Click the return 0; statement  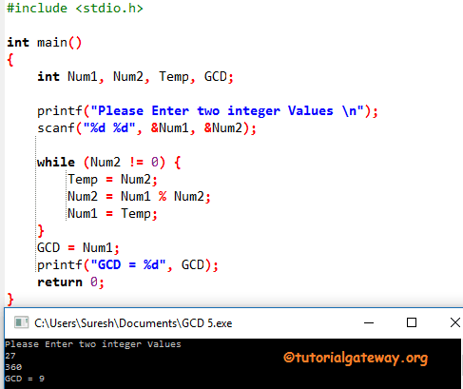pos(70,282)
